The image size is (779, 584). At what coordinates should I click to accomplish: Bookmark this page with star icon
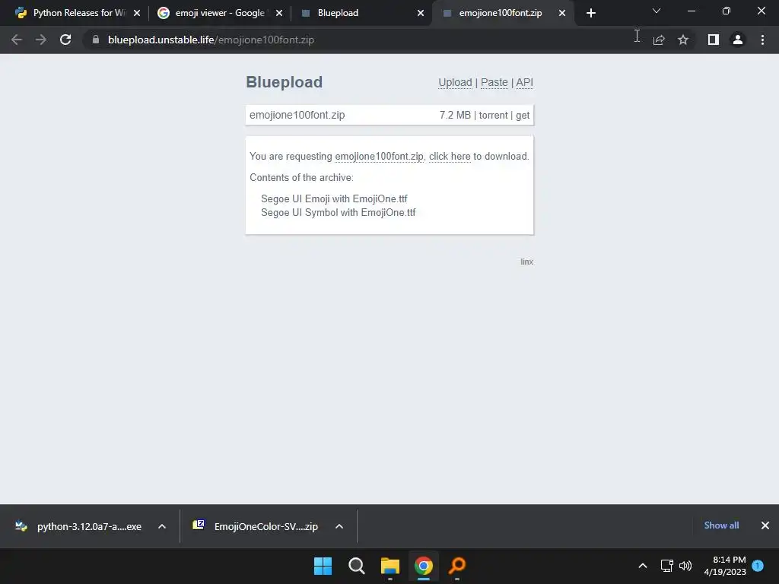coord(683,40)
